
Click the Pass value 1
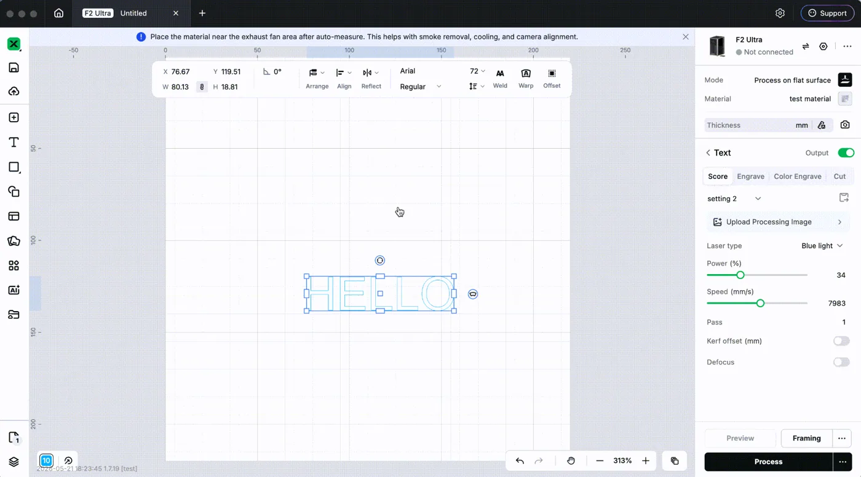point(844,322)
